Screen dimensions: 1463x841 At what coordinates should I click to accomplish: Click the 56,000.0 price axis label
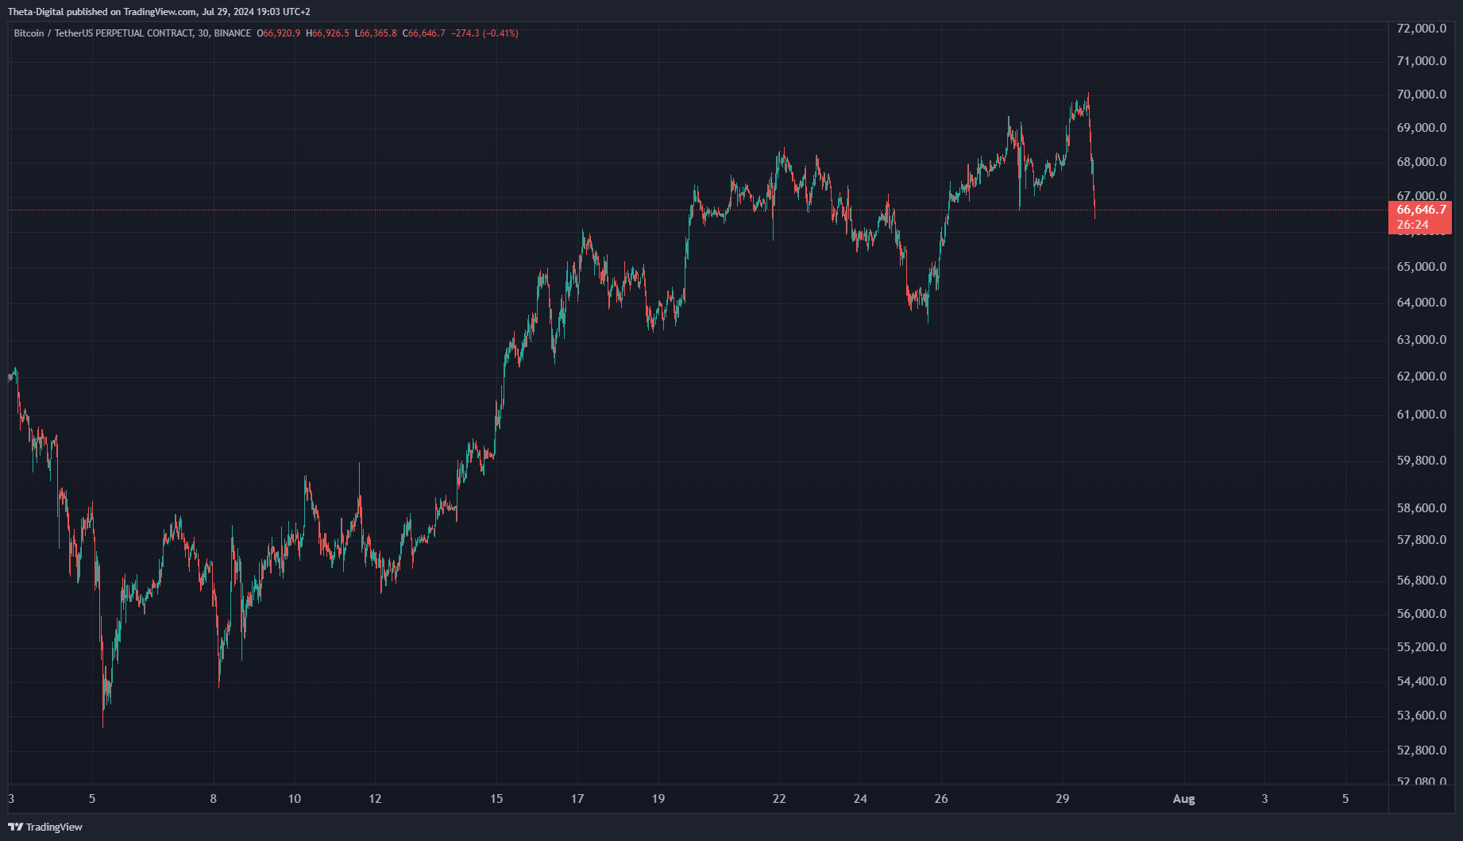coord(1422,614)
